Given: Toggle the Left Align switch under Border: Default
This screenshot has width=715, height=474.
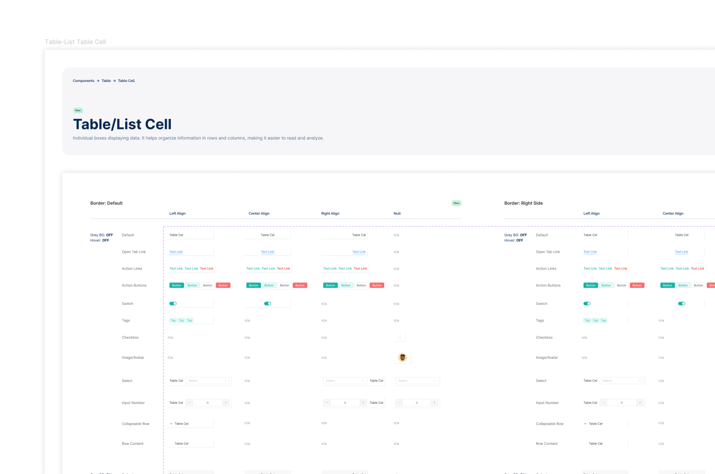Looking at the screenshot, I should point(173,304).
